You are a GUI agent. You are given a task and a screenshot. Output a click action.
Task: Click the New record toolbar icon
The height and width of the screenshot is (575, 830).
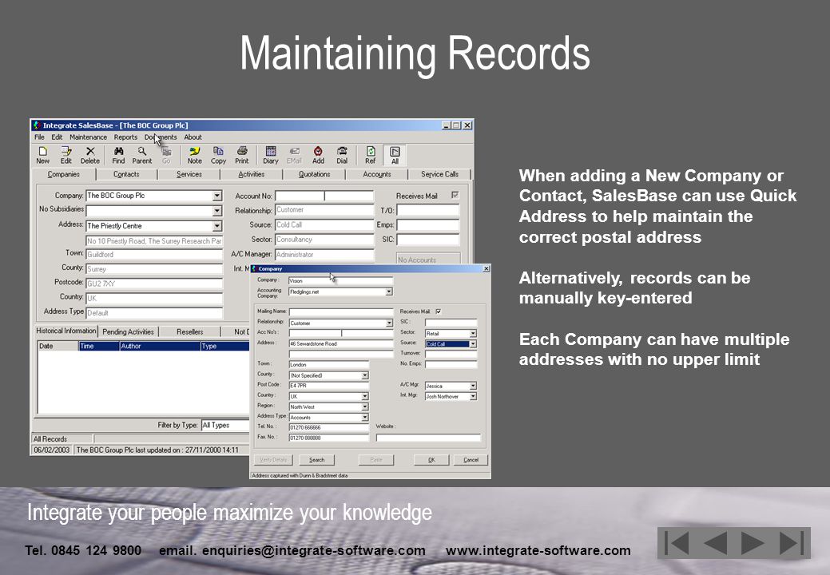[43, 155]
